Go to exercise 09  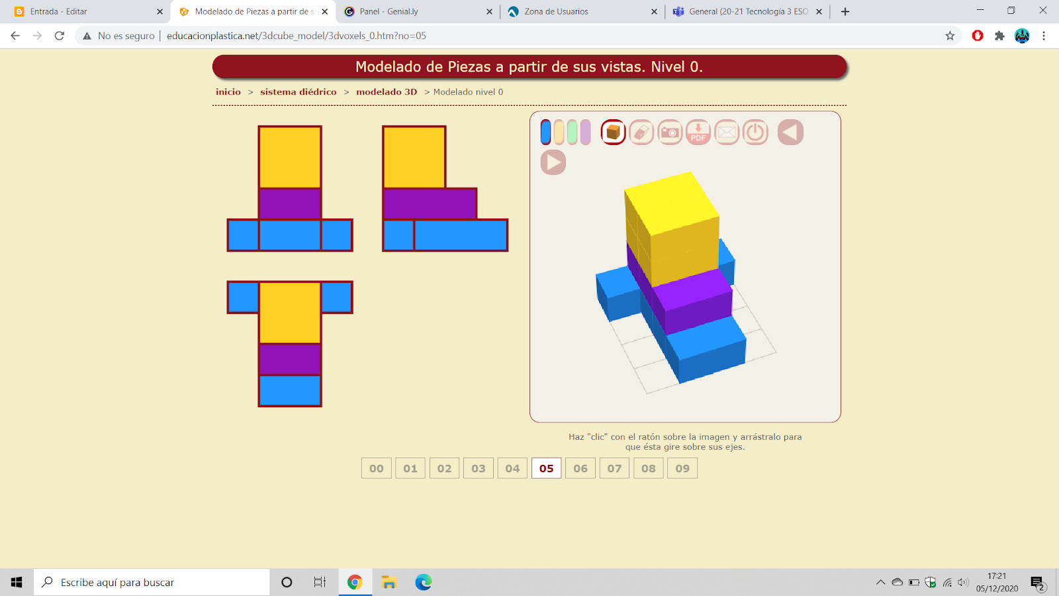tap(682, 468)
